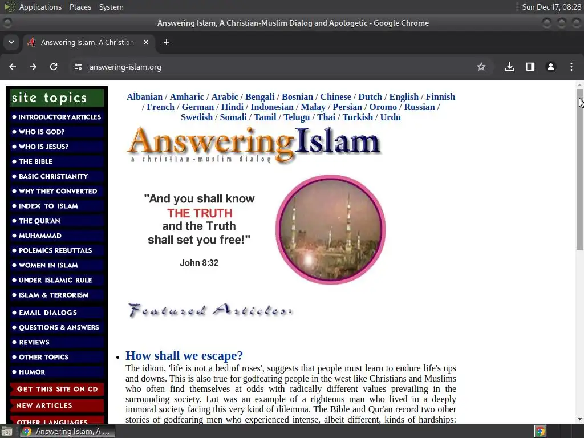Screen dimensions: 584x438
Task: Select Persian language link
Action: pyautogui.click(x=347, y=107)
